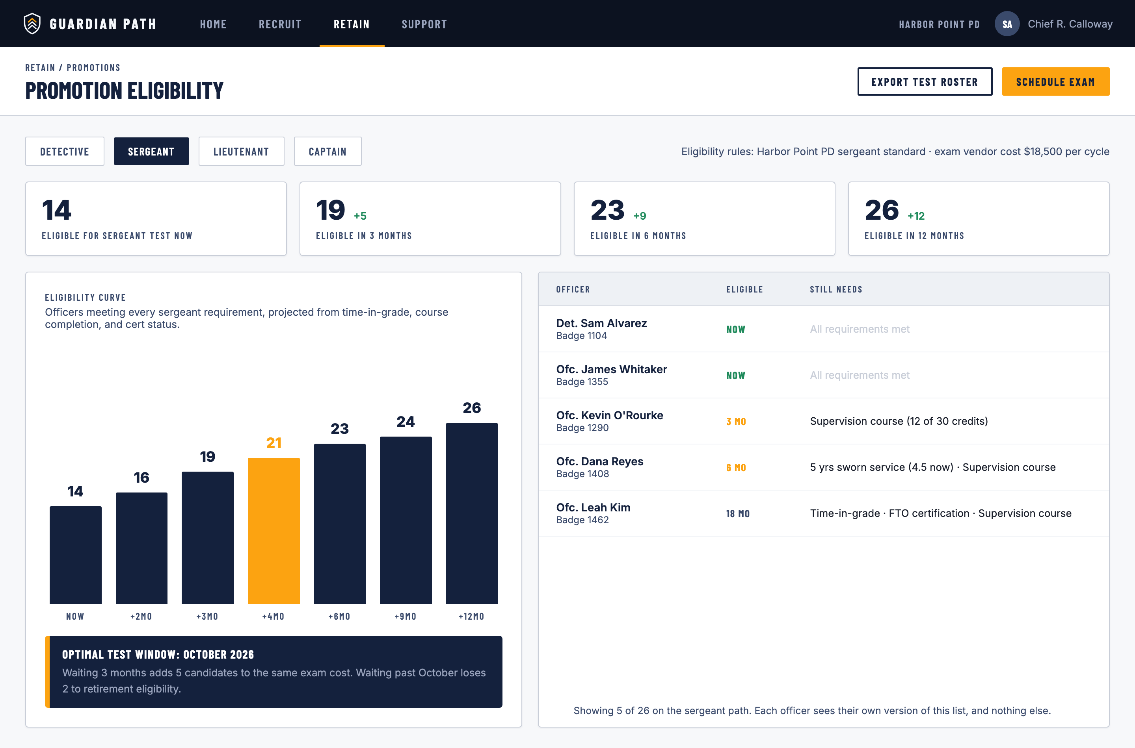Viewport: 1135px width, 748px height.
Task: Open the 19 eligible in 3 months card
Action: [x=430, y=218]
